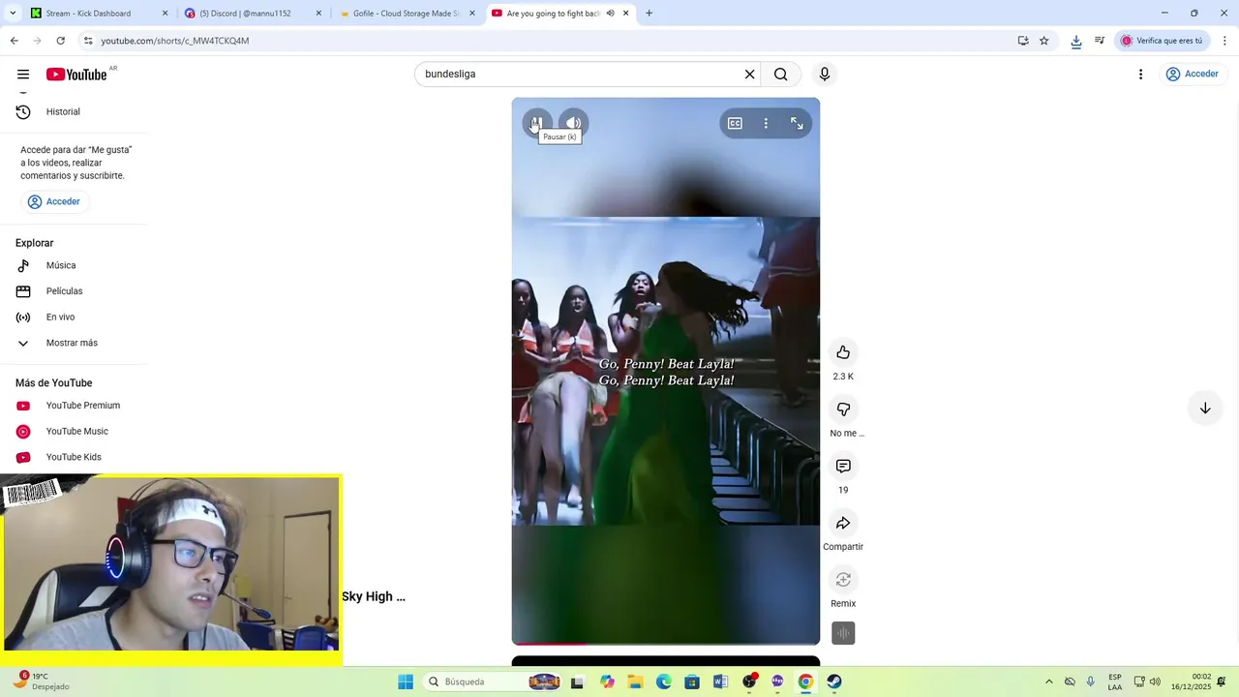
Task: Open Microsoft Edge from taskbar
Action: pos(663,682)
